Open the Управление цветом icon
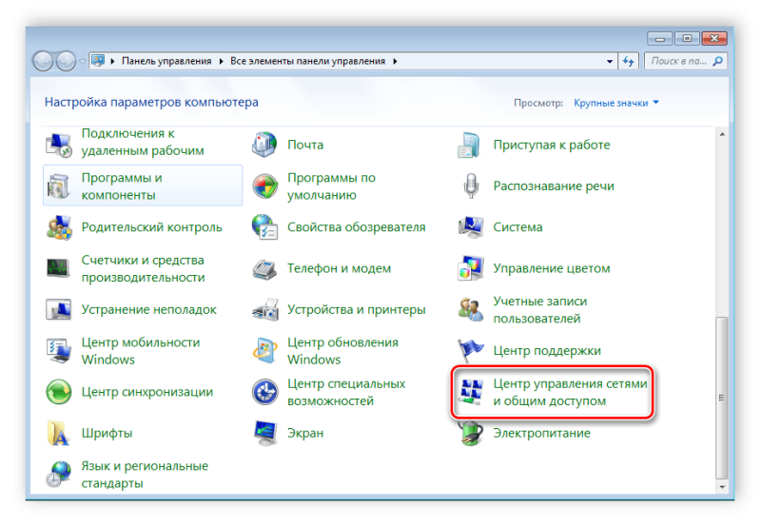The image size is (761, 527). (x=471, y=268)
